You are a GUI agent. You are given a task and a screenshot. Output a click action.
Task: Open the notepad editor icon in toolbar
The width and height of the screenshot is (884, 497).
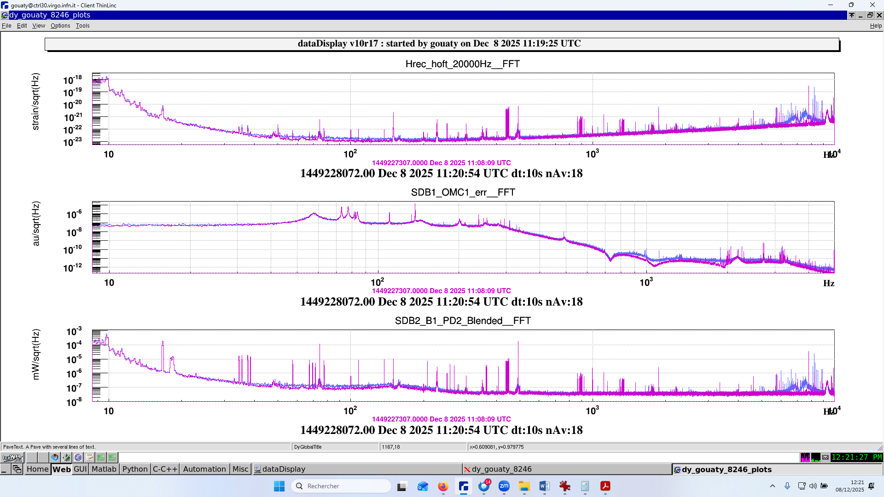[90, 457]
